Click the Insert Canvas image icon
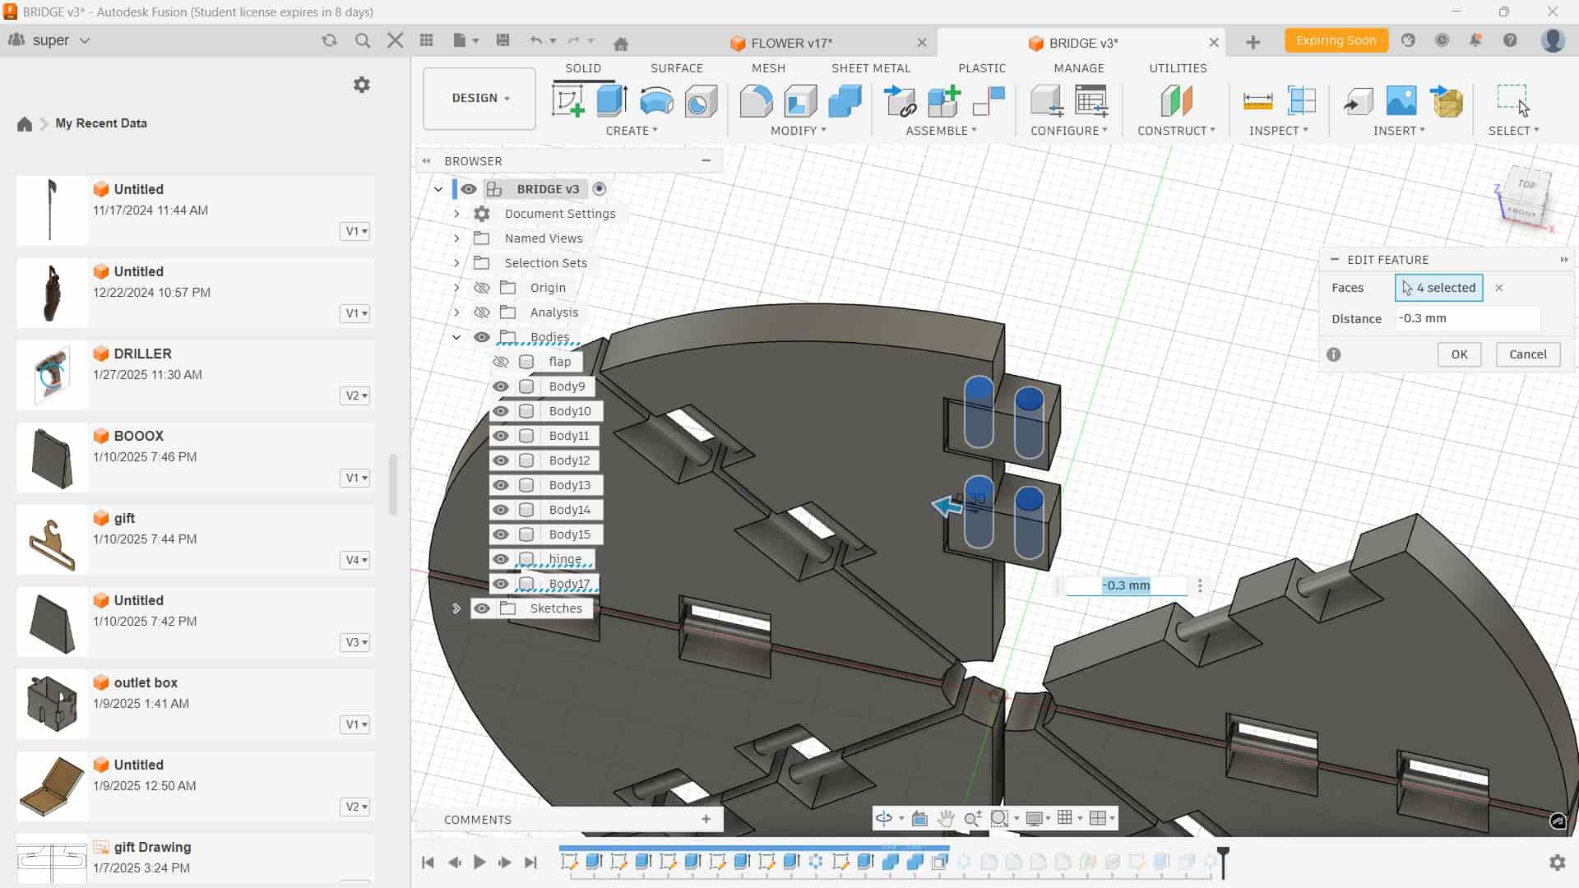 pos(1401,101)
